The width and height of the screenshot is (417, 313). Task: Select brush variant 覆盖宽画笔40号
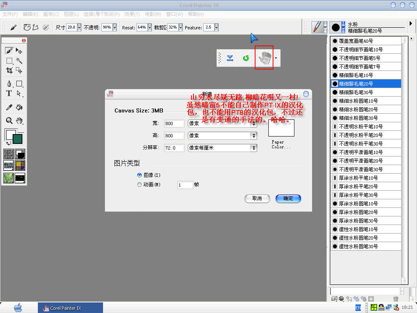pos(366,41)
